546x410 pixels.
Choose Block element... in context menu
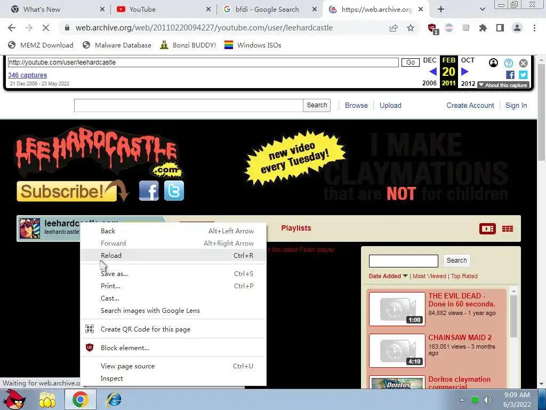(173, 348)
